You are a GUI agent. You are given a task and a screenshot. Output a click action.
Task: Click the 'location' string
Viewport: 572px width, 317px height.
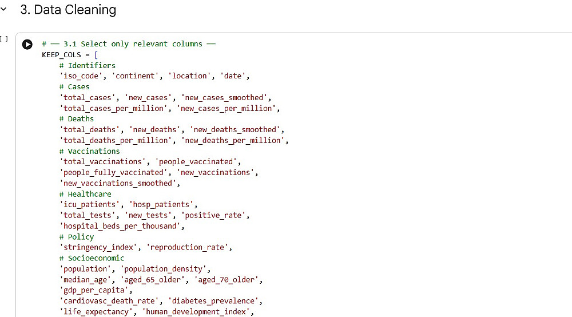point(189,76)
